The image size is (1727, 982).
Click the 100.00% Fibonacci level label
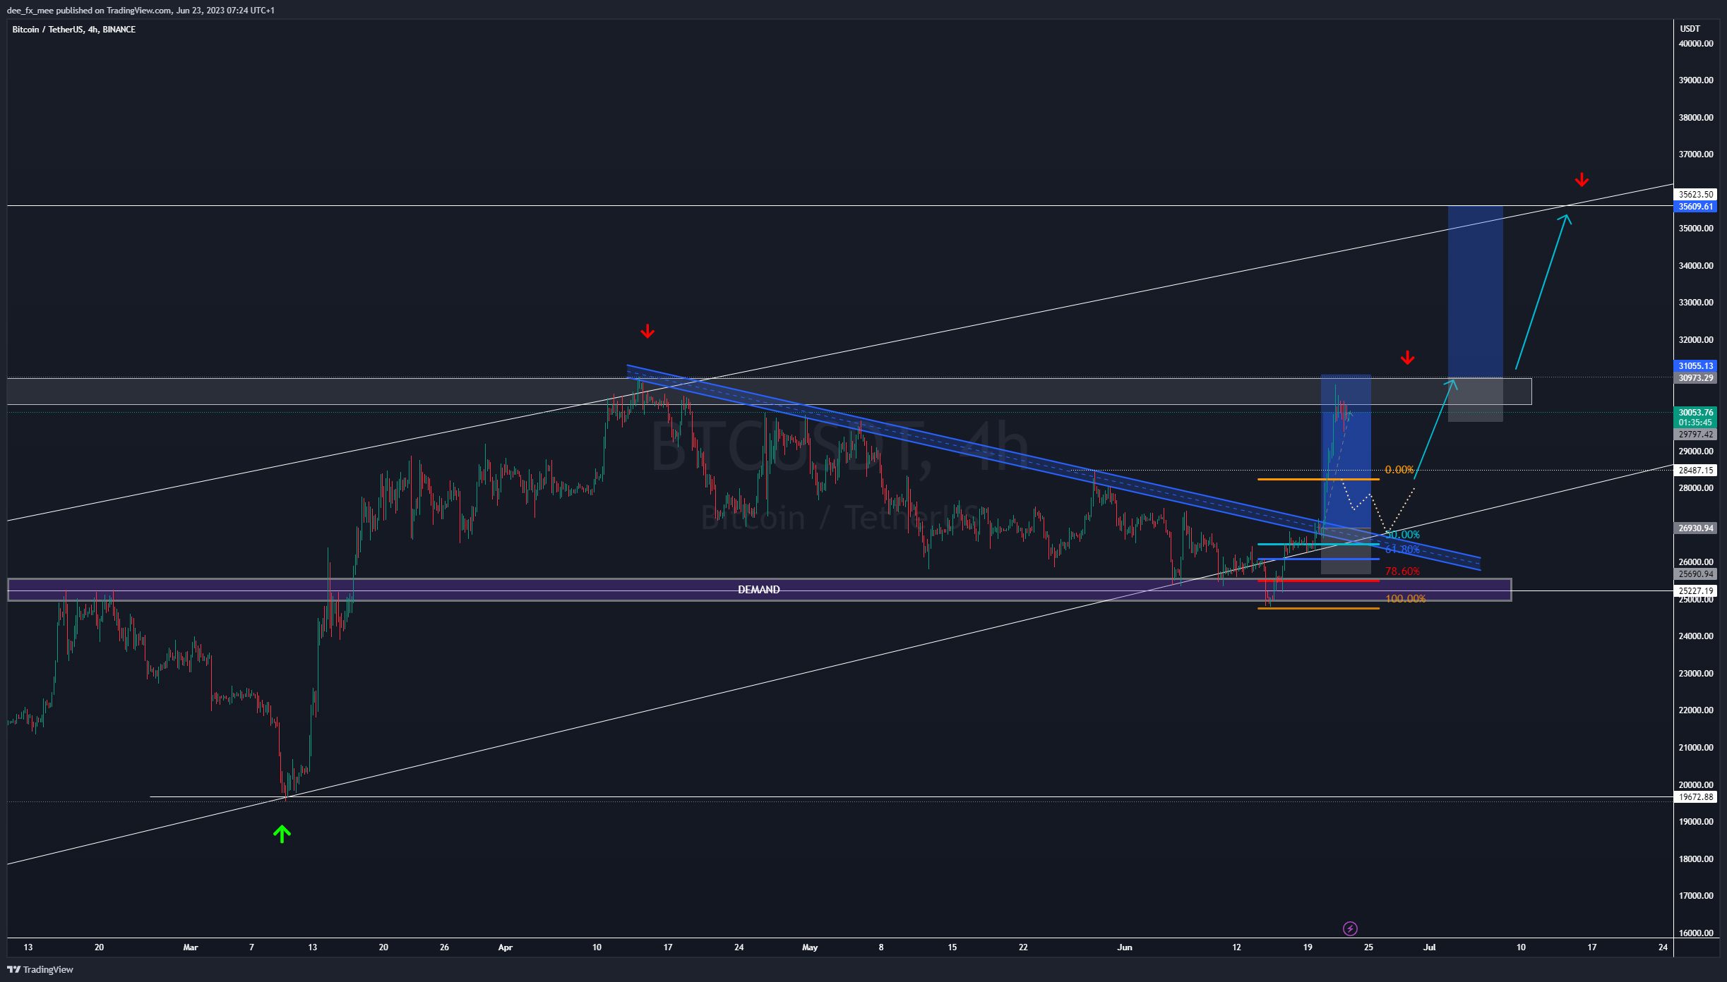point(1405,599)
